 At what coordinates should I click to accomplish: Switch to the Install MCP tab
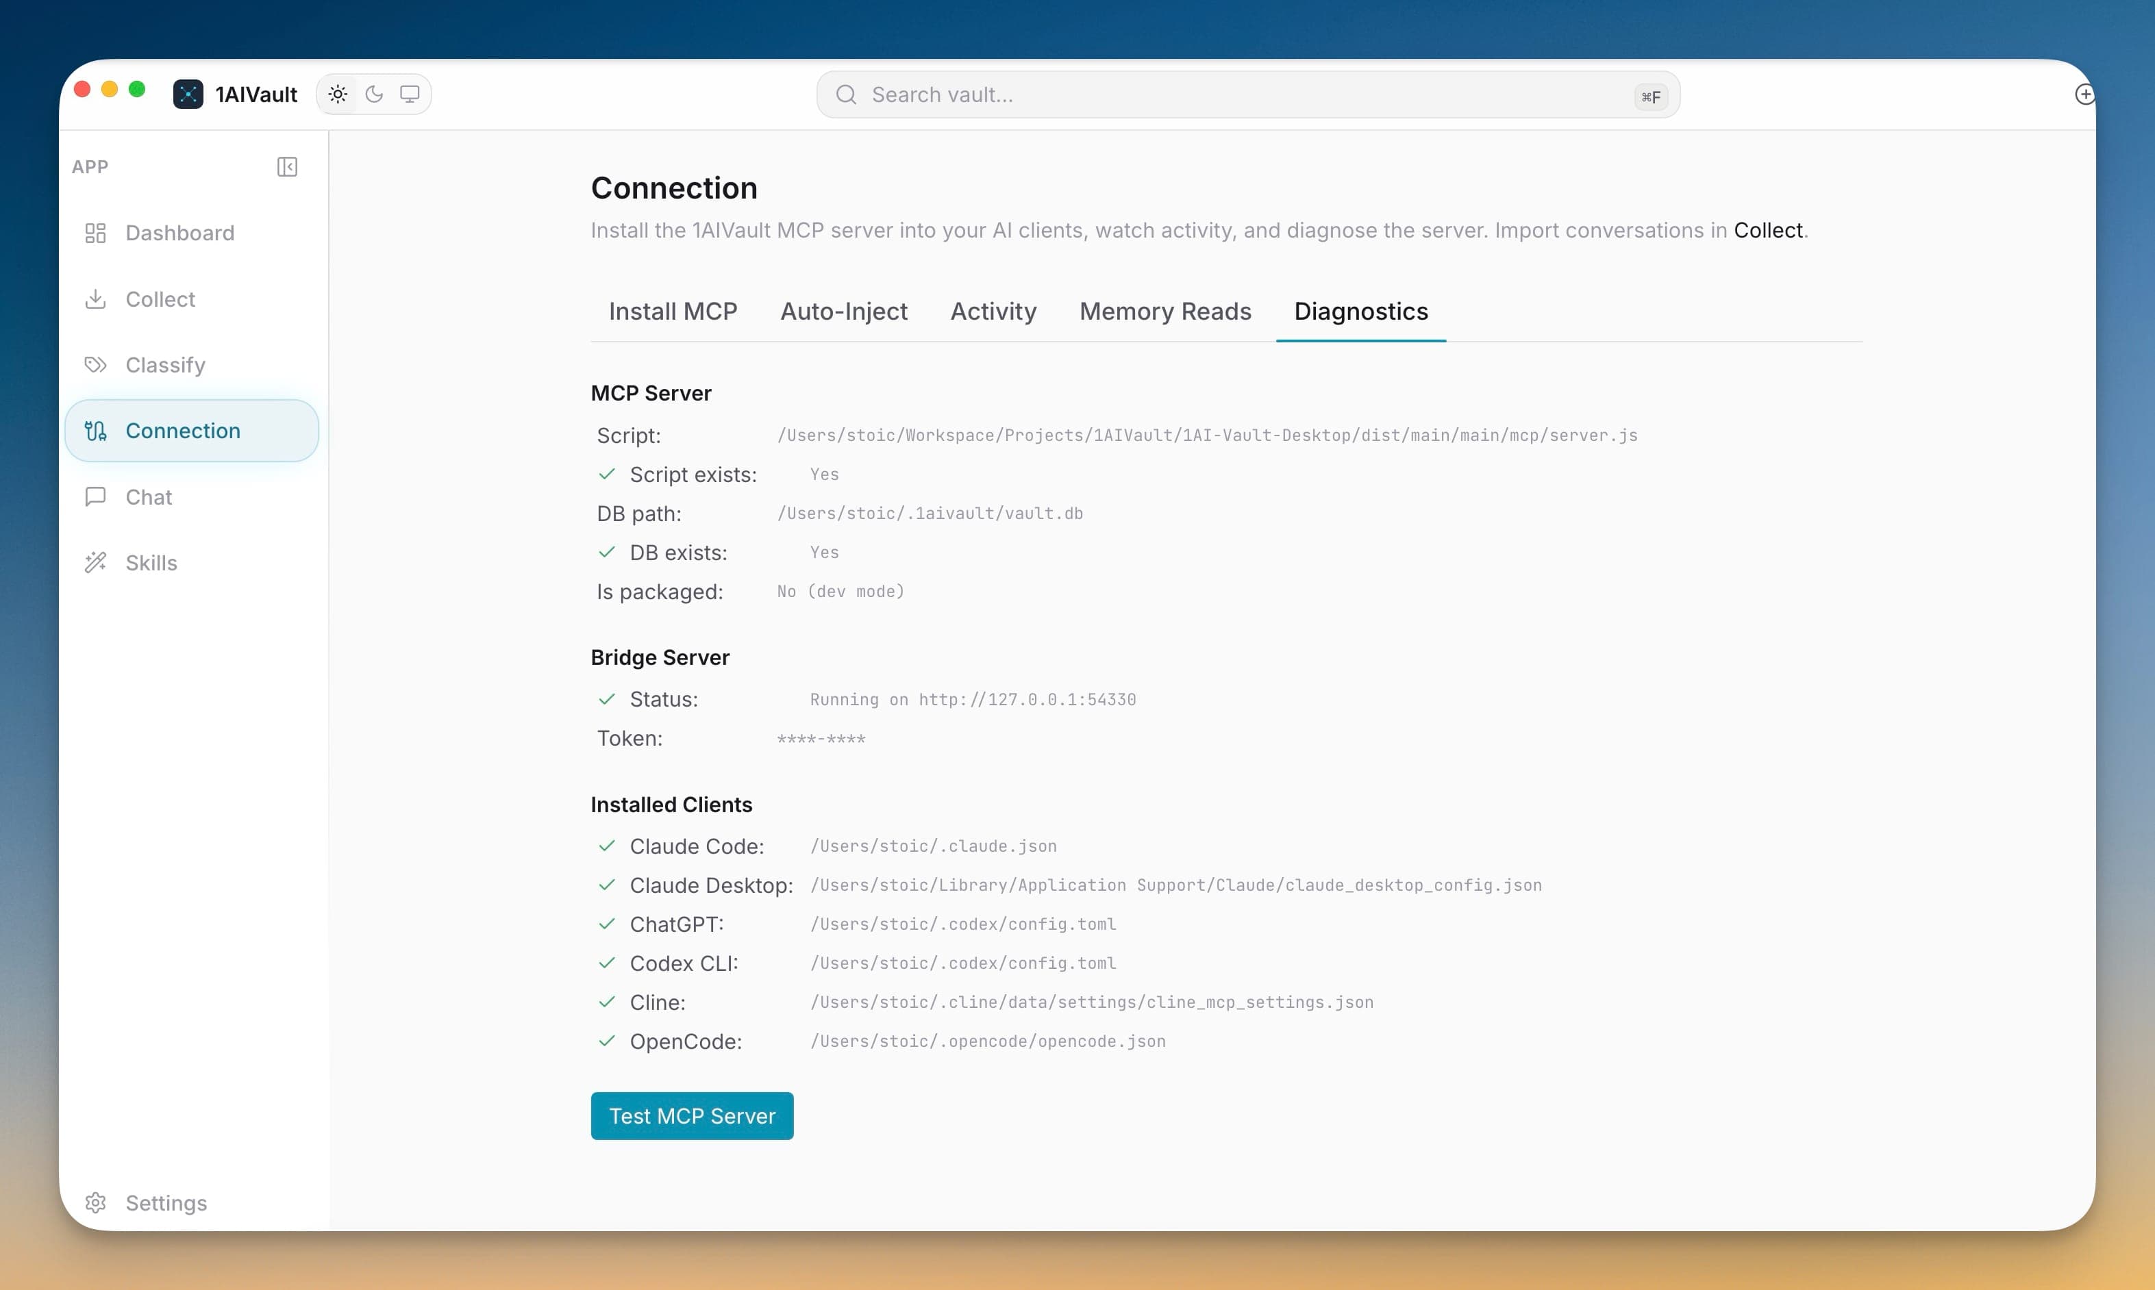click(673, 311)
